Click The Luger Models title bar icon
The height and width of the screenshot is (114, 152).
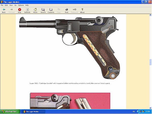tap(2, 2)
